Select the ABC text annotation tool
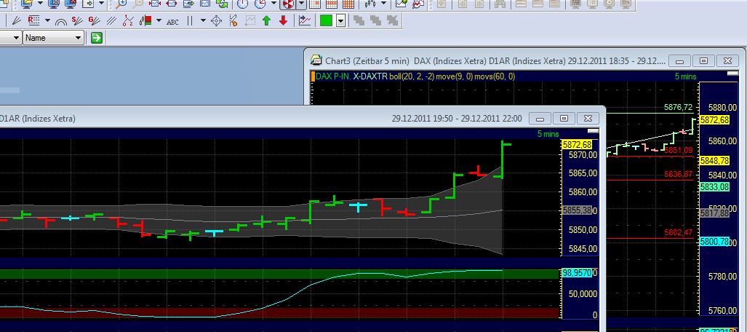Screen dimensions: 747x332 tap(172, 21)
